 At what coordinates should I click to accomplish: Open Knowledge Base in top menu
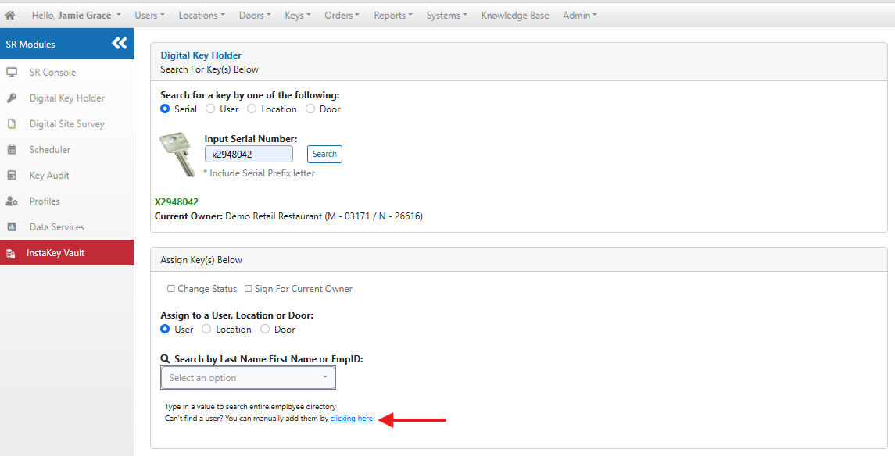tap(515, 16)
